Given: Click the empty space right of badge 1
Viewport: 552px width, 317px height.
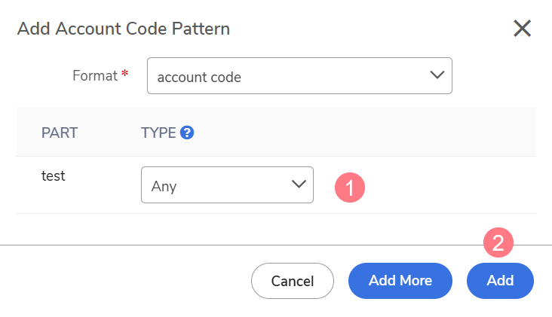Looking at the screenshot, I should coord(451,185).
